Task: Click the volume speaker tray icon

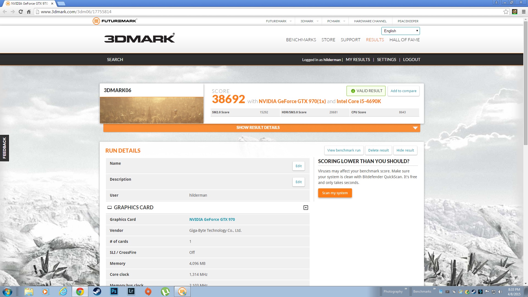Action: click(500, 292)
